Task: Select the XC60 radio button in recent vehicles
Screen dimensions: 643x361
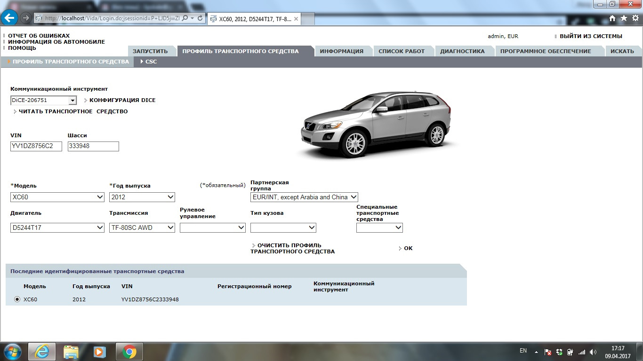Action: tap(17, 299)
